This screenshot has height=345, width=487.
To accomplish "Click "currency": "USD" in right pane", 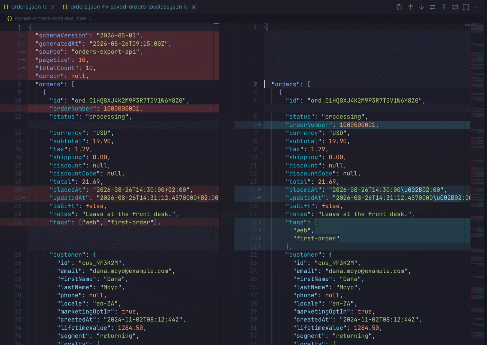I will (318, 133).
